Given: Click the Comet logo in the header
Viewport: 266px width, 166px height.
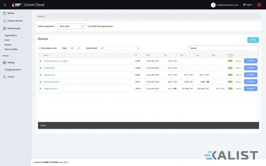Looking at the screenshot, I should (x=16, y=5).
